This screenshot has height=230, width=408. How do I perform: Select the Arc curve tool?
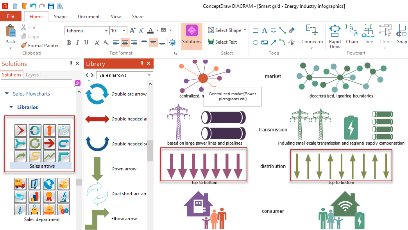(x=283, y=42)
